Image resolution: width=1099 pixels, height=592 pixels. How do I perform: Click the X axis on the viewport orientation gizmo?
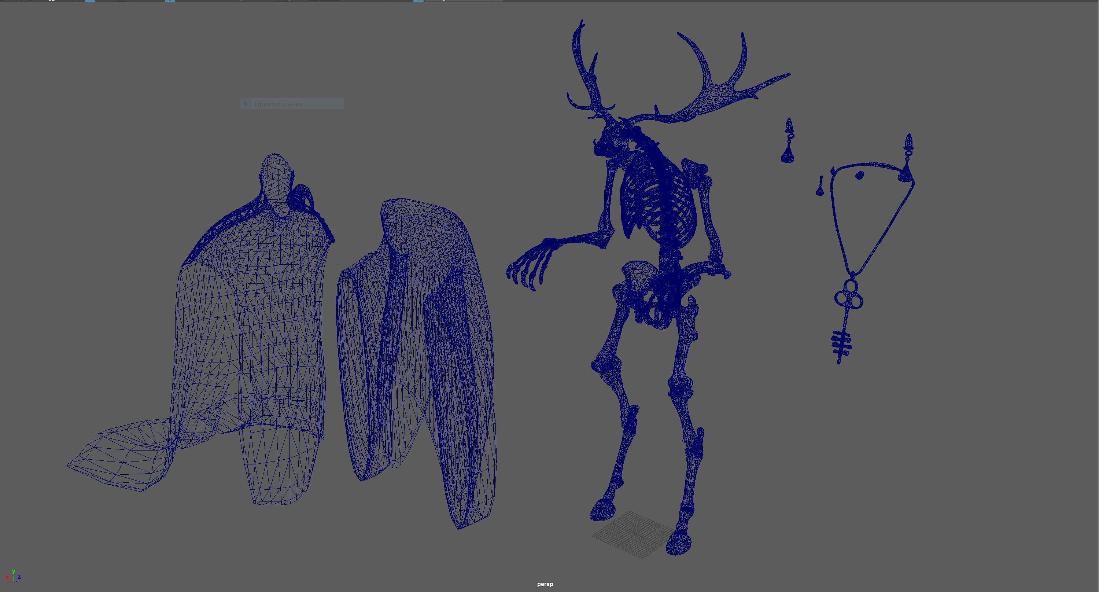click(x=7, y=577)
